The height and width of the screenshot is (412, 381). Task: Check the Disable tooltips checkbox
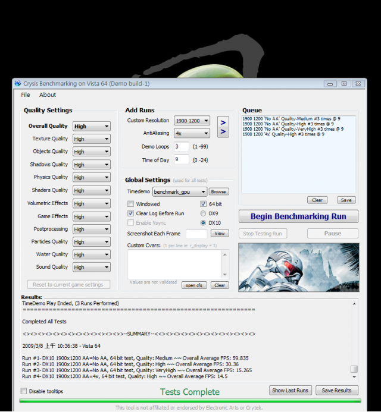coord(24,391)
